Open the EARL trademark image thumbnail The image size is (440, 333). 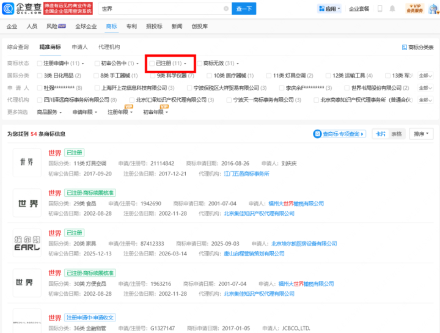coord(27,243)
